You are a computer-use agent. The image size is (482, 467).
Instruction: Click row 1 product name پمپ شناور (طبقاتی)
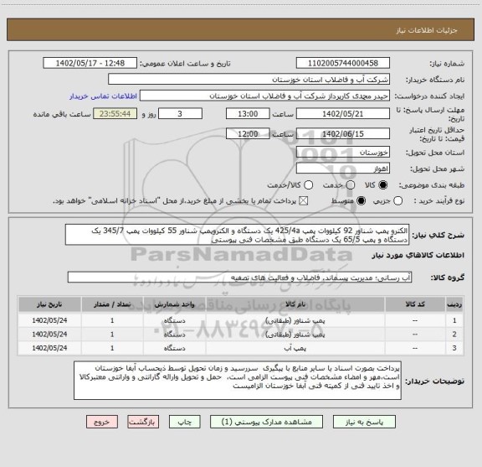[295, 320]
